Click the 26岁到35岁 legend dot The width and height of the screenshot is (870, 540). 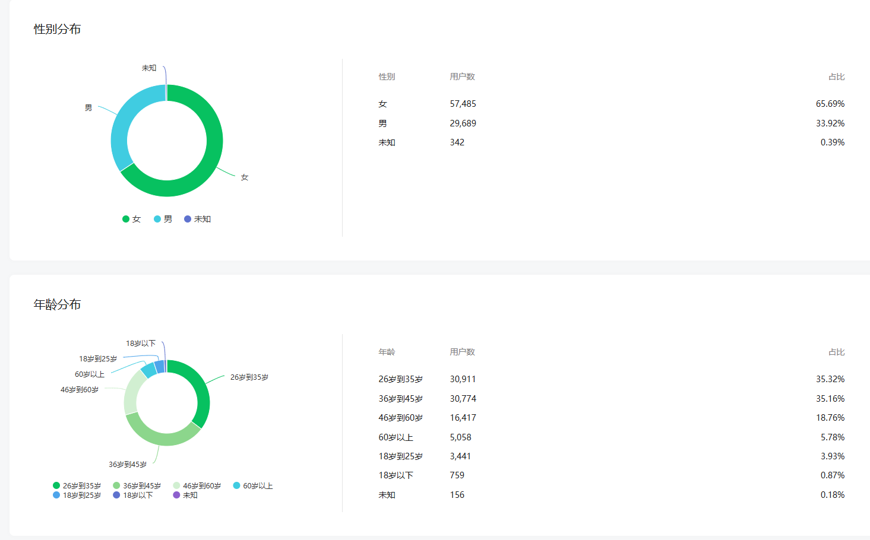click(56, 485)
